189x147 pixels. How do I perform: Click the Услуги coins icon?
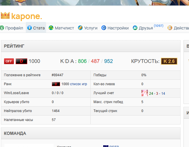click(80, 28)
